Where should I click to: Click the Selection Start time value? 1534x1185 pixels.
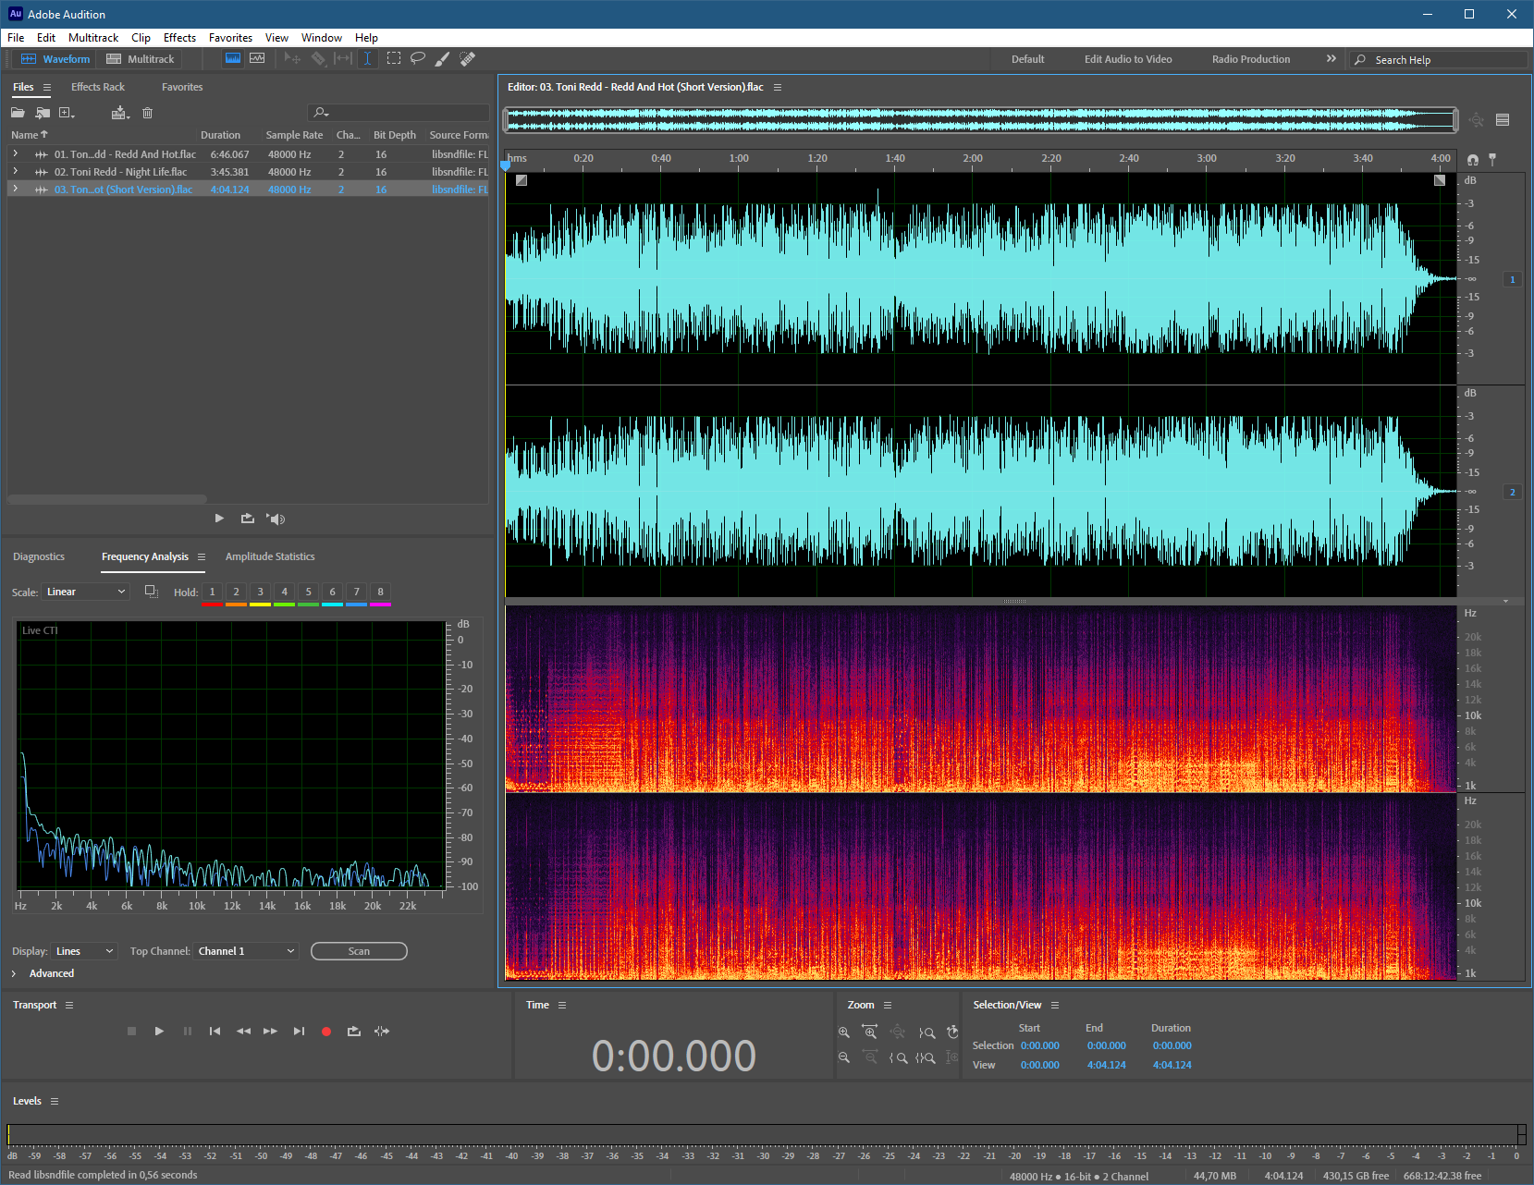(1040, 1045)
